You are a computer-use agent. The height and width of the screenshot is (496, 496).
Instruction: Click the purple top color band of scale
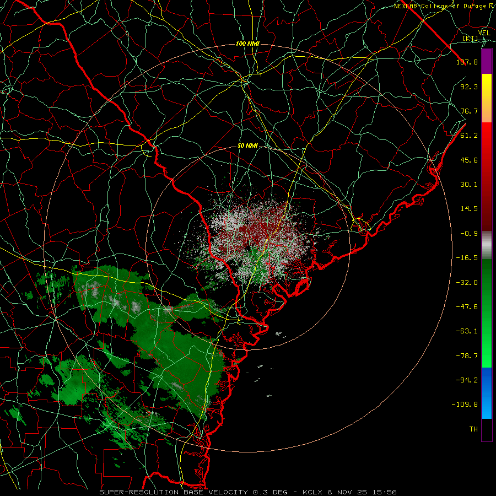(x=487, y=61)
